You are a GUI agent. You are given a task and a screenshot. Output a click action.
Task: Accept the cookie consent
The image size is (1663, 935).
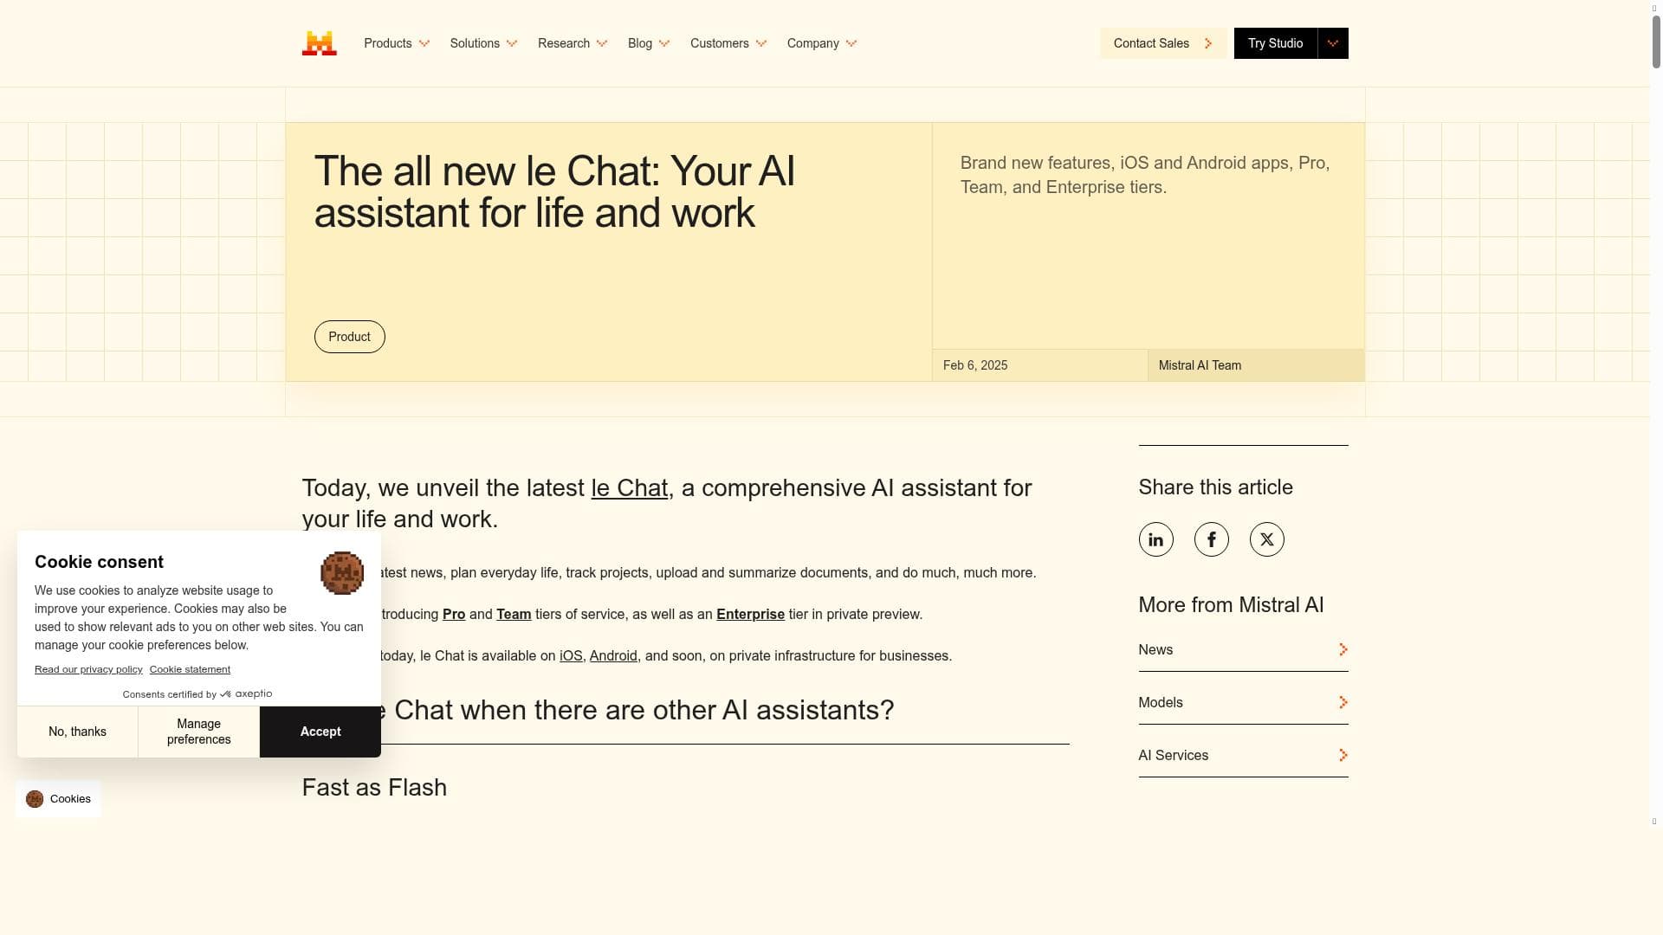point(320,732)
